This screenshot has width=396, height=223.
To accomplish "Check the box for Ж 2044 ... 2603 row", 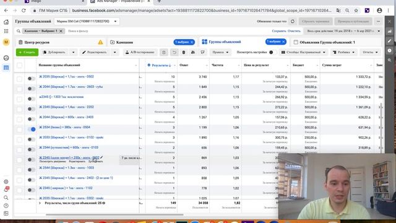I will tap(19, 89).
